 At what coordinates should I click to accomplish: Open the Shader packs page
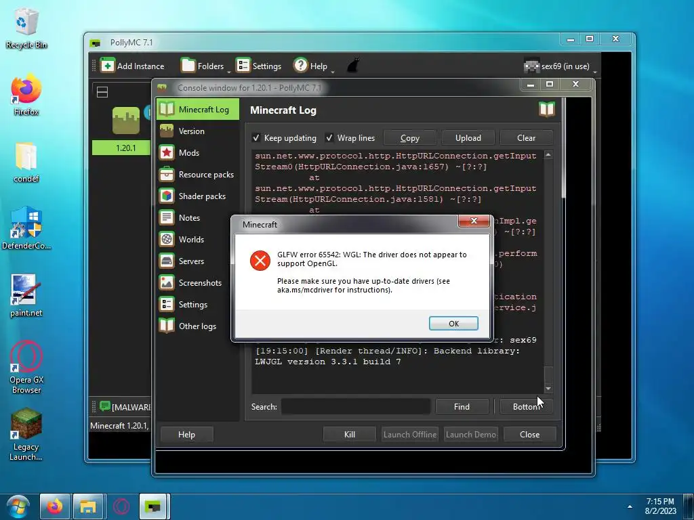point(202,196)
